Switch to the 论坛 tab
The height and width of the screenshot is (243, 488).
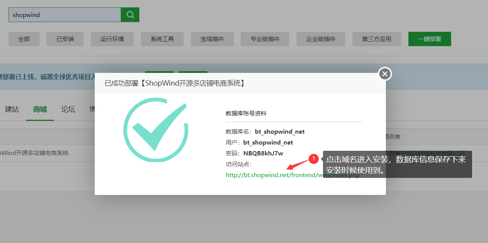(68, 109)
